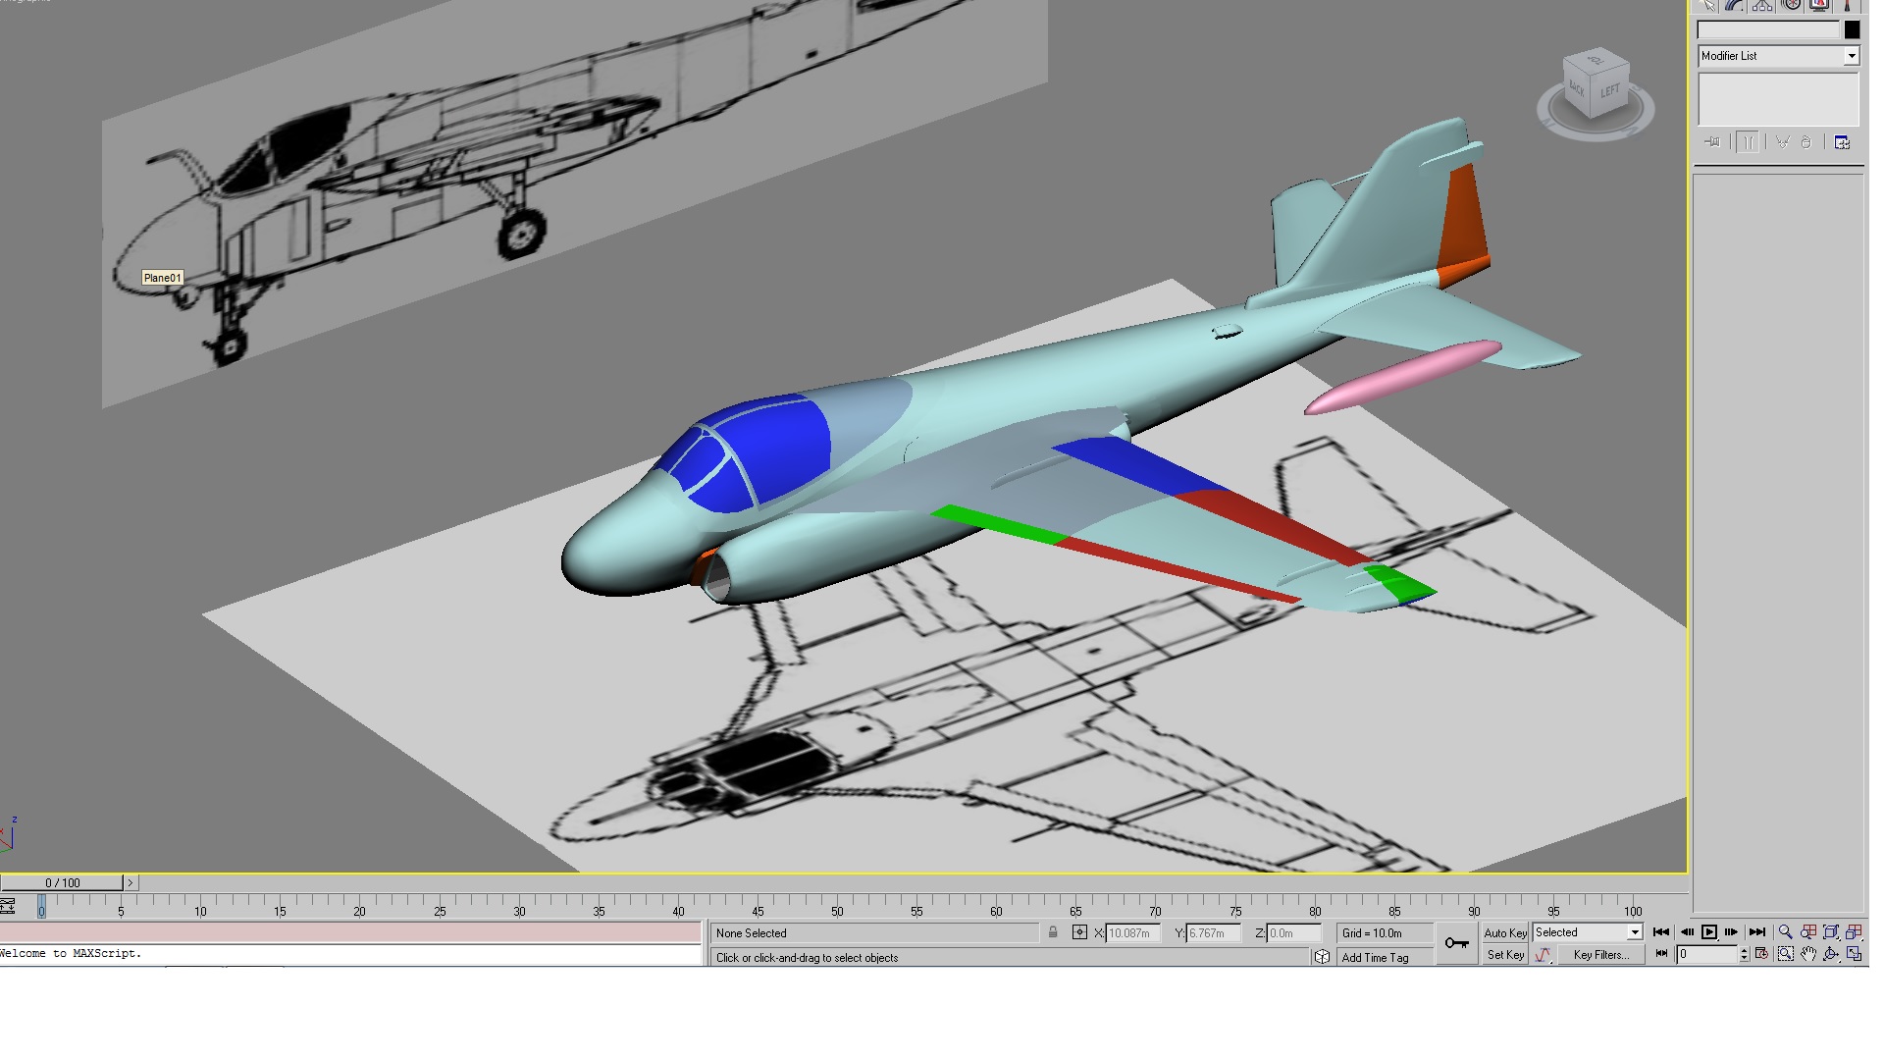Viewport: 1884px width, 1060px height.
Task: Select the pink drop tank on the aircraft
Action: [x=1402, y=377]
